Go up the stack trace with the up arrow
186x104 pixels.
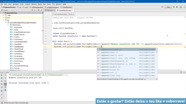pyautogui.click(x=5, y=75)
